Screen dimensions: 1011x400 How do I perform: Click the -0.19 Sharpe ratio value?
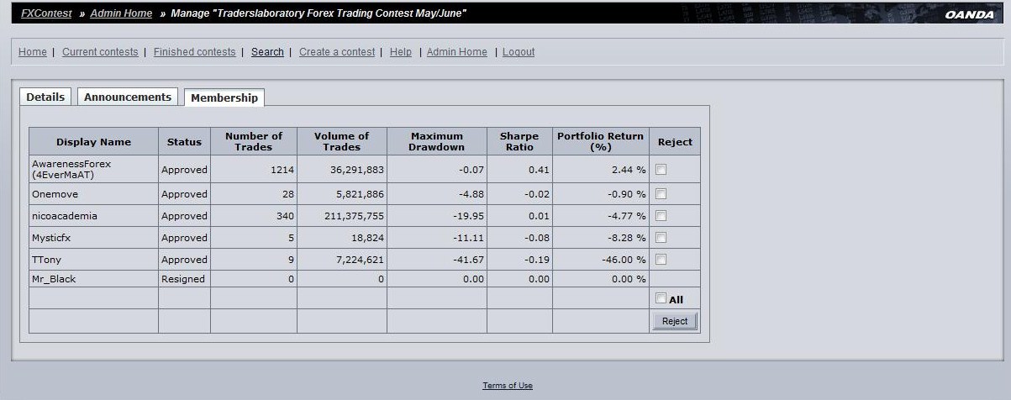click(x=538, y=260)
